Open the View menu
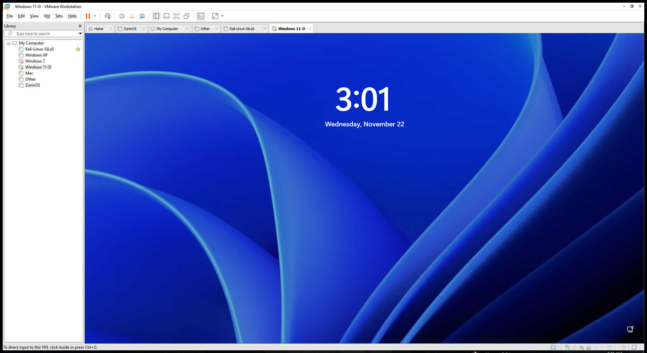Screen dimensions: 647x353 click(34, 16)
